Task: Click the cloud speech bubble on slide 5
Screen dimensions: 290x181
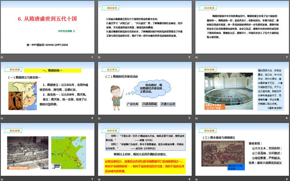Action: [x=152, y=88]
